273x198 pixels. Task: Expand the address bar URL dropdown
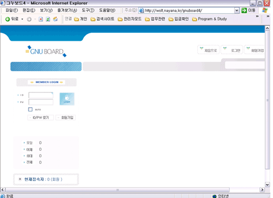click(x=236, y=10)
